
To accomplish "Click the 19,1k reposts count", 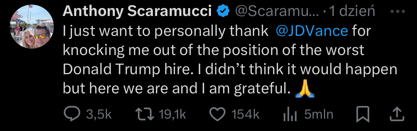I will pyautogui.click(x=173, y=115).
